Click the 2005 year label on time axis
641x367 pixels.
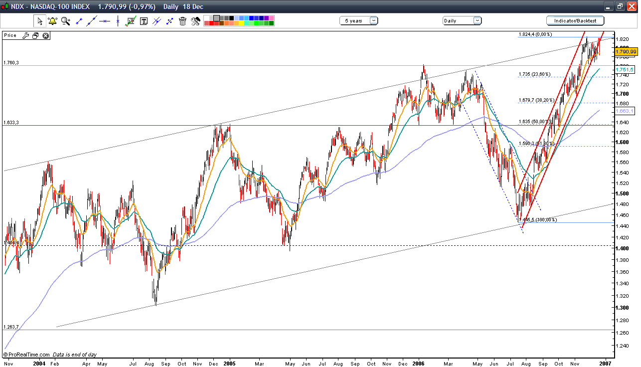tap(230, 364)
